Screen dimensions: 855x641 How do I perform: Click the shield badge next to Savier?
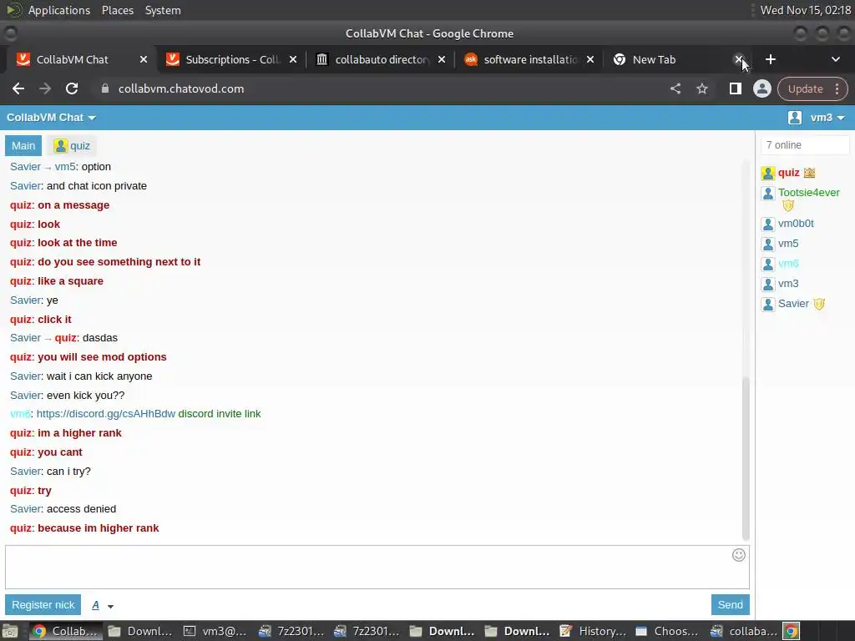819,304
